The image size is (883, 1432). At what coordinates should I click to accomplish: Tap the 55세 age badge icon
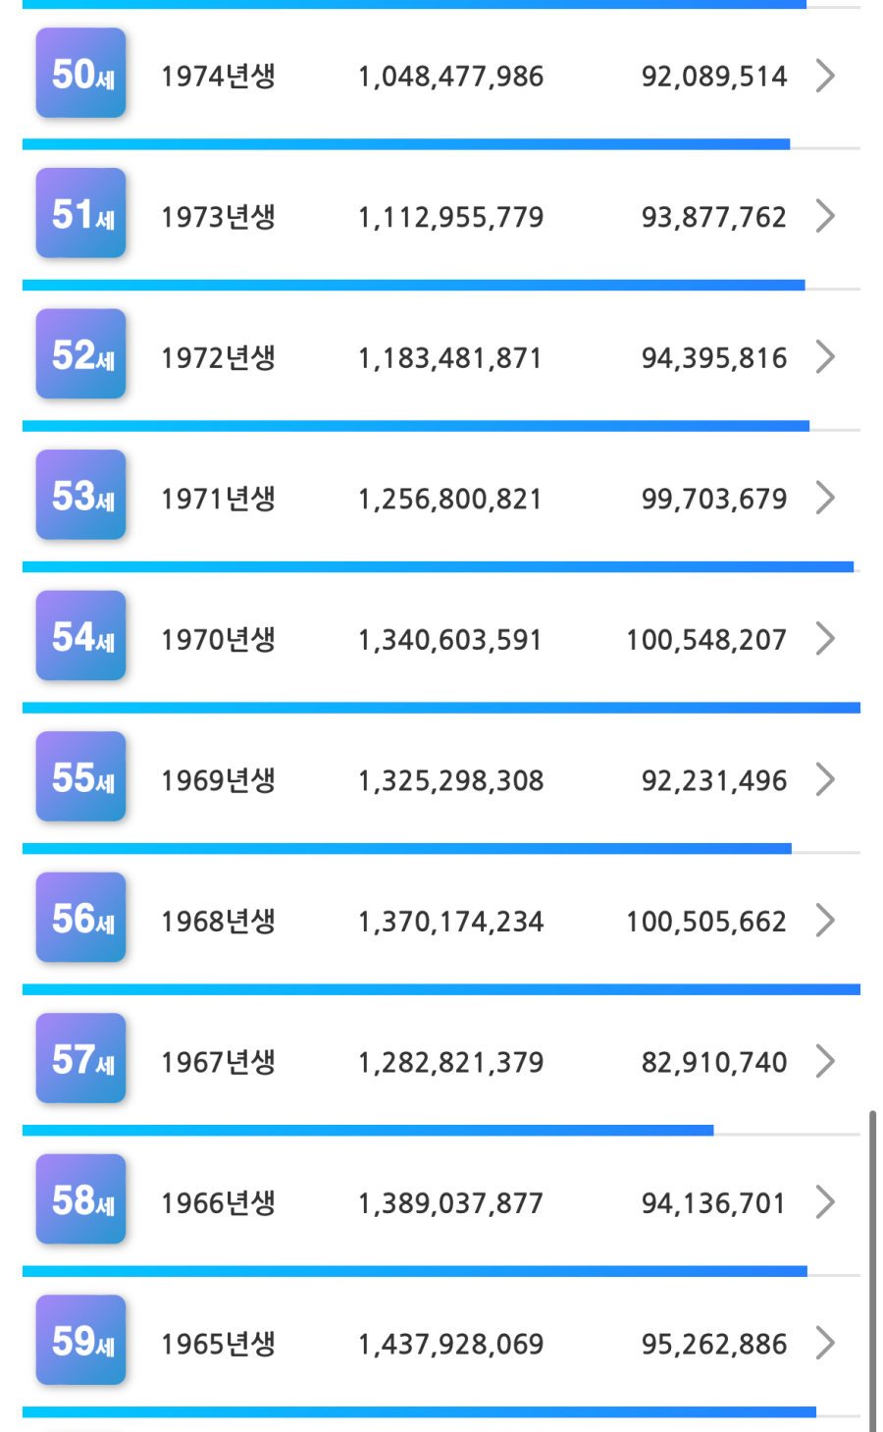click(x=81, y=778)
